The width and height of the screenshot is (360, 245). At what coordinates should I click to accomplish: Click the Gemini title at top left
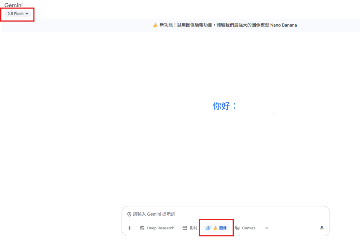[x=13, y=5]
